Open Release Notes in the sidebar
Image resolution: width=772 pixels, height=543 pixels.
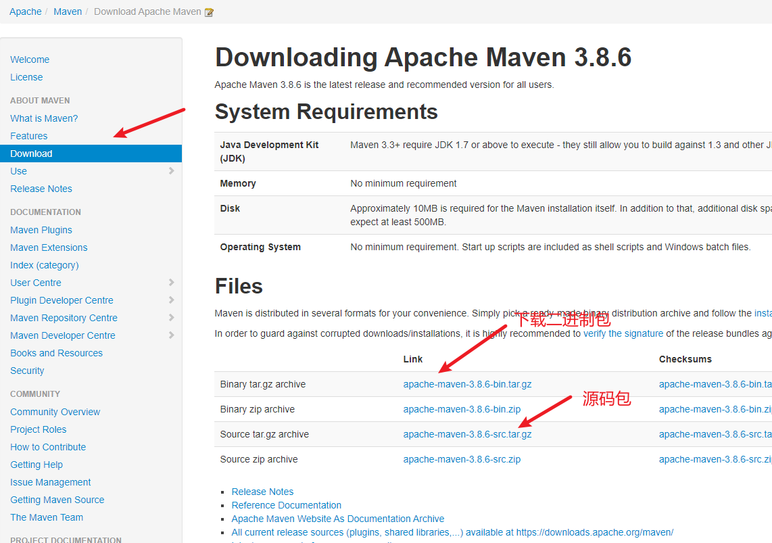(41, 189)
